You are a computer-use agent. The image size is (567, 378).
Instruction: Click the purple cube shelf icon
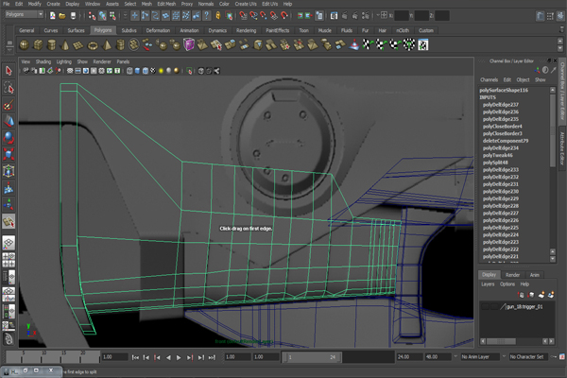point(189,44)
